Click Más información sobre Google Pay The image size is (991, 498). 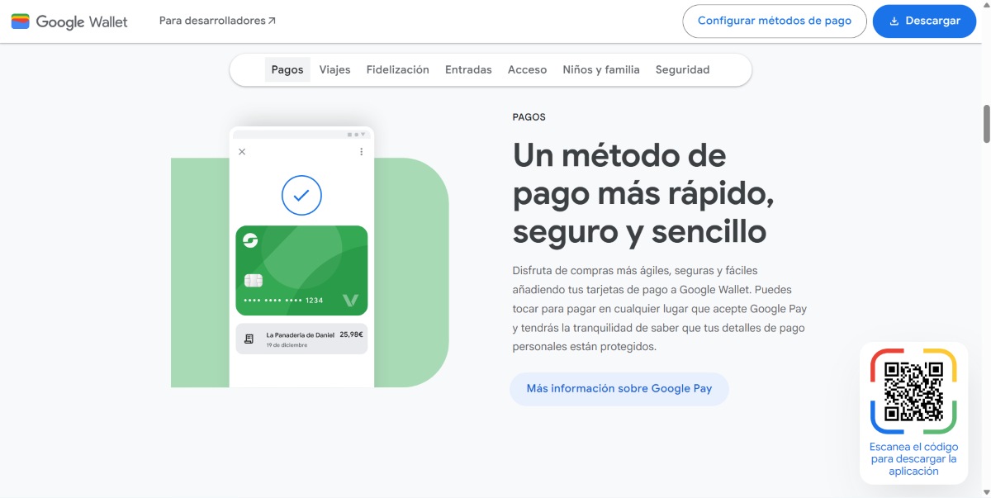[619, 388]
